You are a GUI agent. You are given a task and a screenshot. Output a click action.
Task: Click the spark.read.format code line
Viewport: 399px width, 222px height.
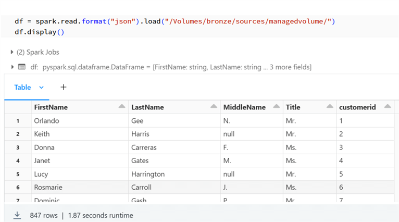coord(175,21)
